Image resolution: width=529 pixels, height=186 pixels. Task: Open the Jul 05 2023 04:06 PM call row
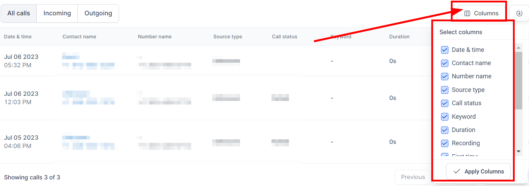[21, 142]
